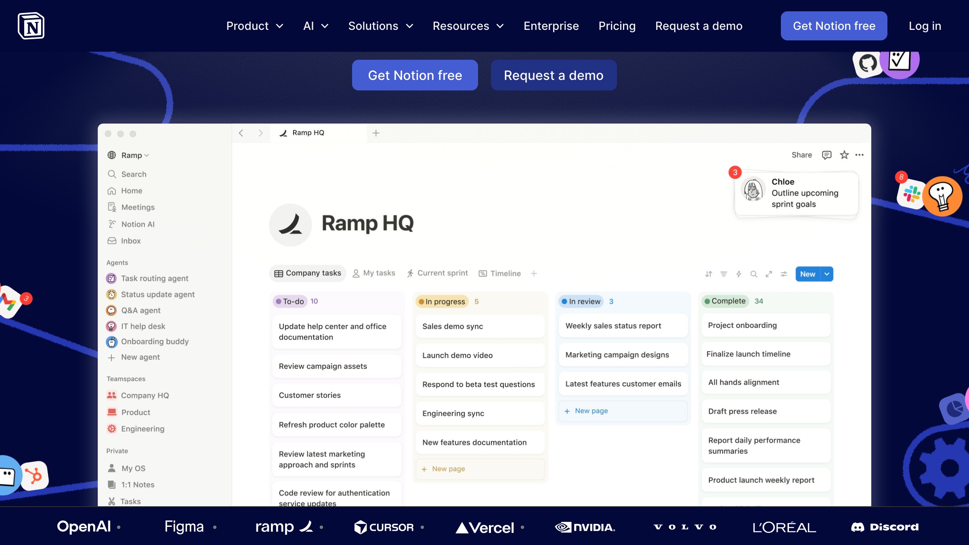Select the Task routing agent
Image resolution: width=969 pixels, height=545 pixels.
point(154,278)
